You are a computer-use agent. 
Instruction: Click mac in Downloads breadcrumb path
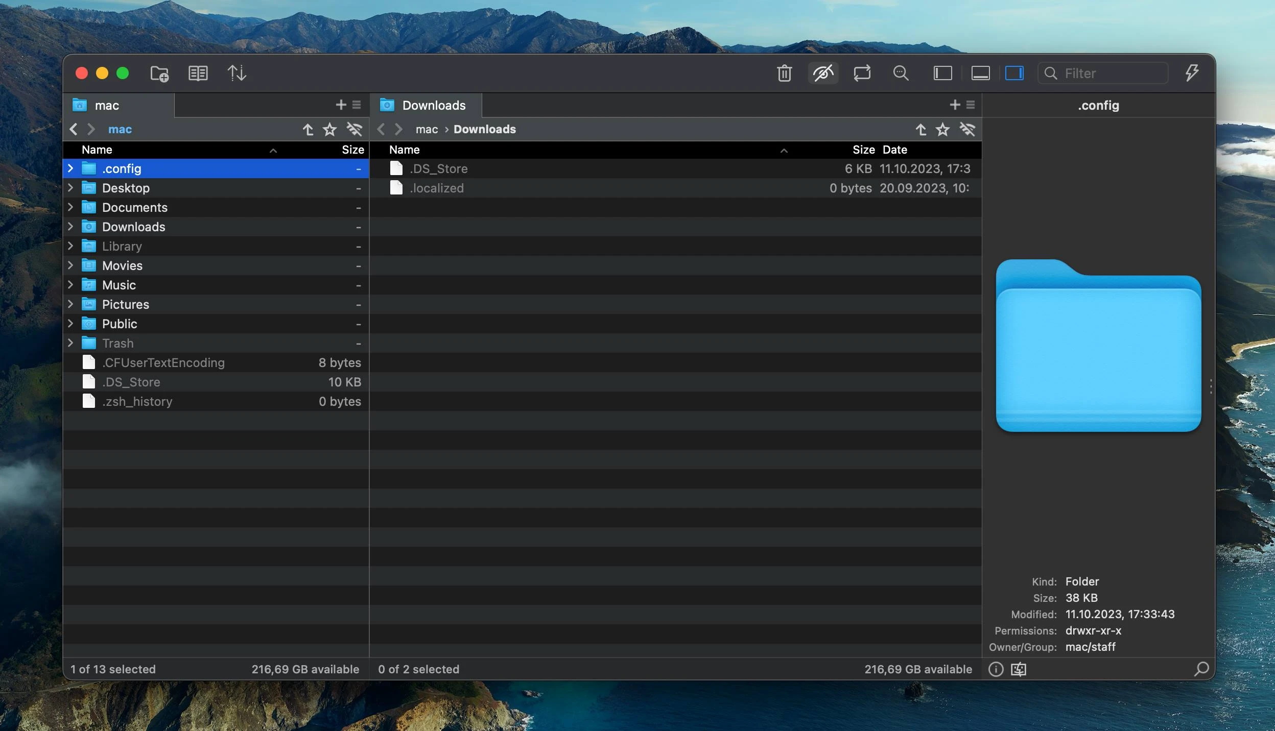pos(427,129)
